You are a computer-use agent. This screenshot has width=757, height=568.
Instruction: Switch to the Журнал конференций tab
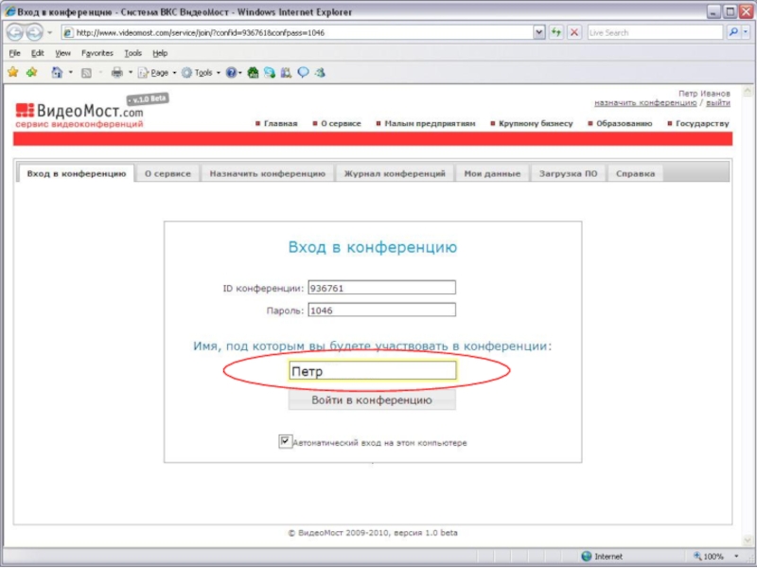(395, 174)
